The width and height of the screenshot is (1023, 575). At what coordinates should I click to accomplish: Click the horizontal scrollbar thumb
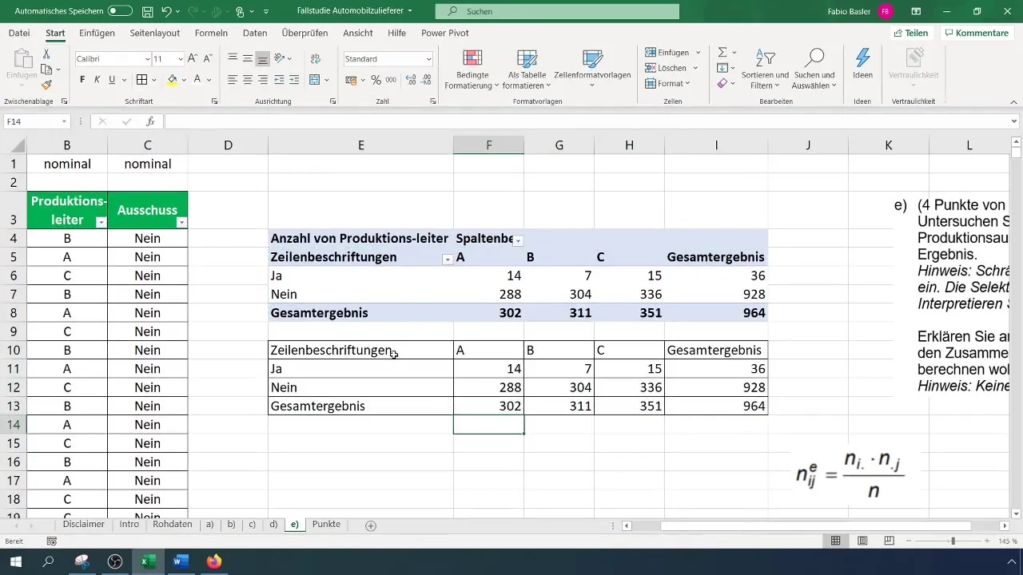click(x=815, y=525)
